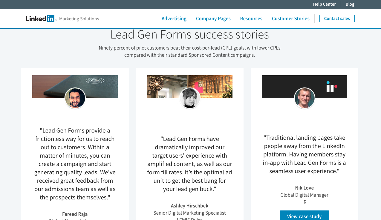Image resolution: width=381 pixels, height=220 pixels.
Task: Click the Lead Gen Forms success stories heading
Action: coord(189,35)
